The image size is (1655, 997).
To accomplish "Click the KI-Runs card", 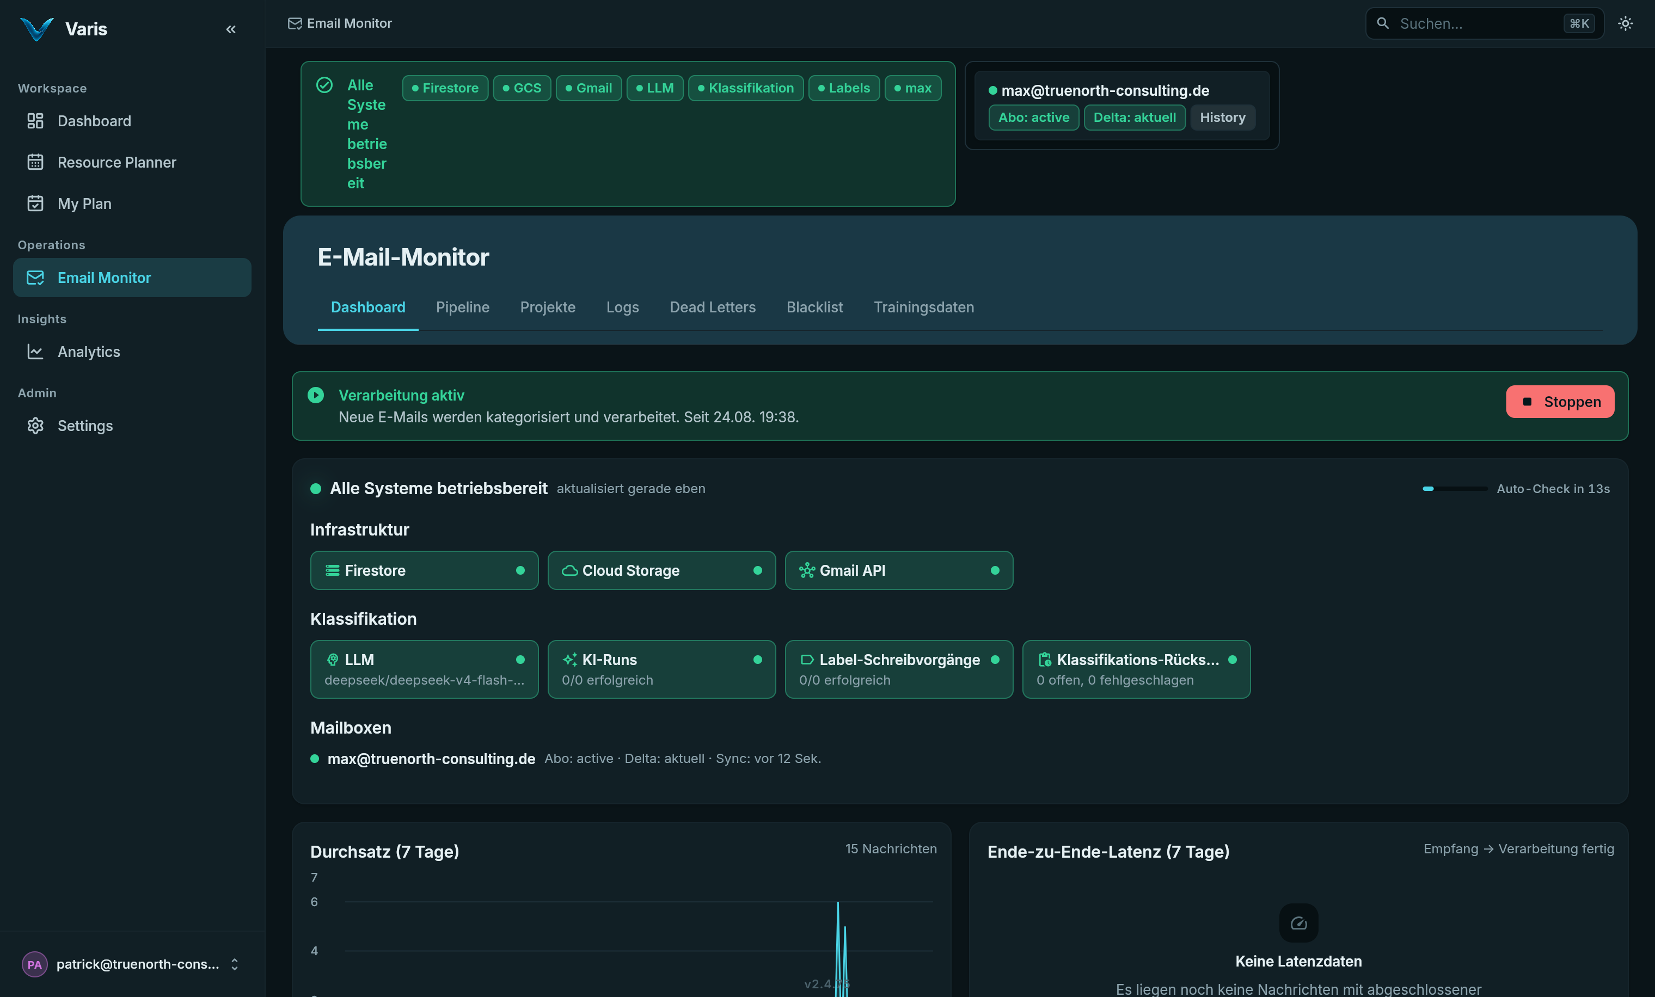I will coord(661,669).
